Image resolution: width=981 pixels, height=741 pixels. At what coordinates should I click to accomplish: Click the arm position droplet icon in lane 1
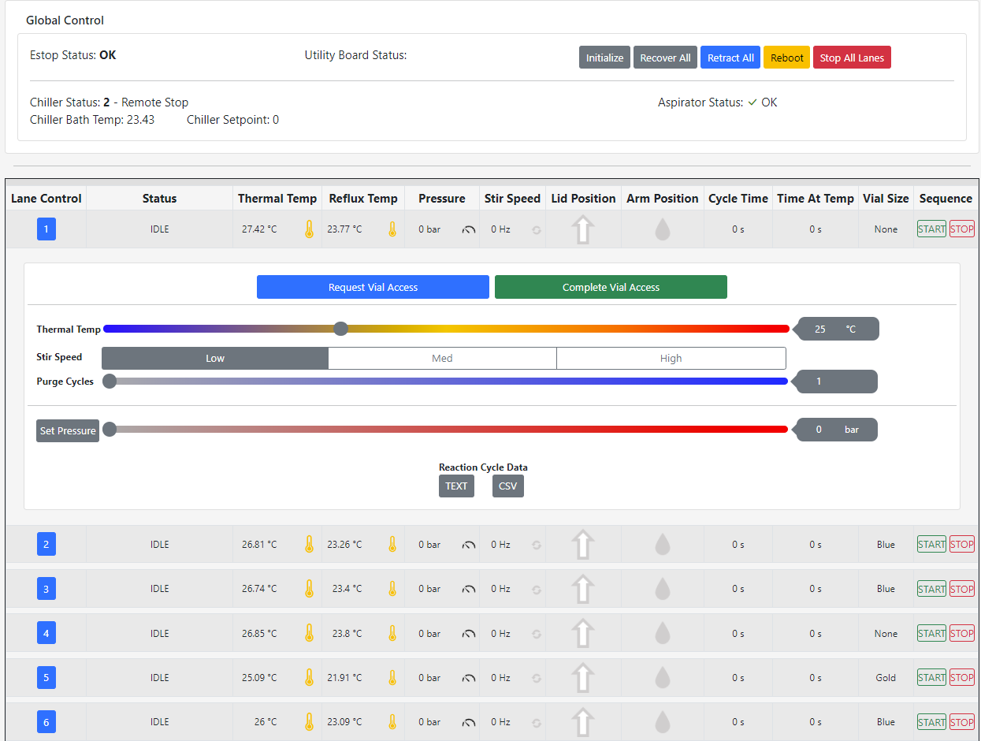(663, 229)
